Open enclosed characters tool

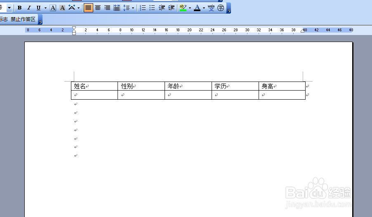pyautogui.click(x=221, y=8)
